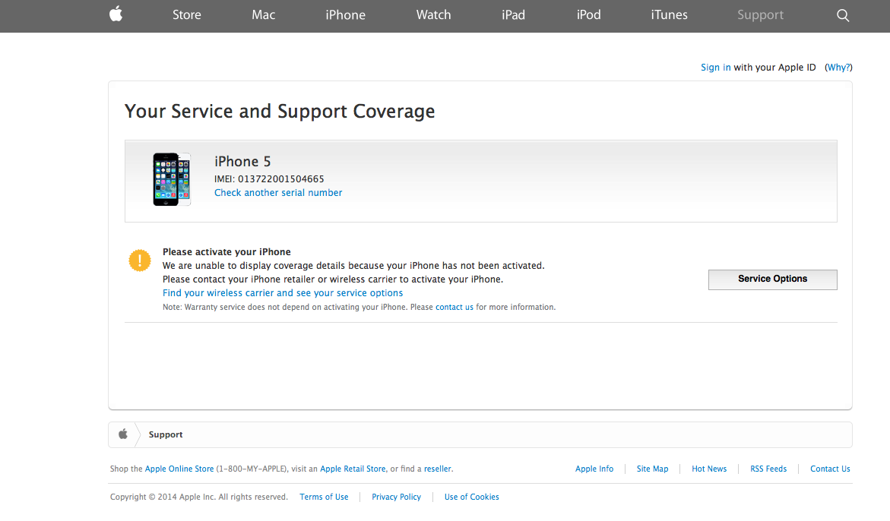Go to the Mac section

tap(263, 15)
